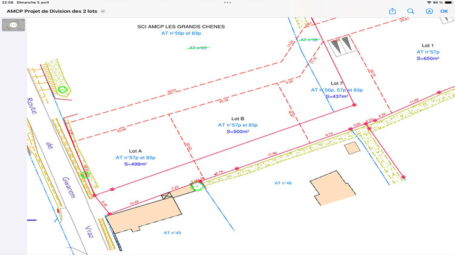This screenshot has height=255, width=455.
Task: Select the 'AT n°49' parcel label
Action: [172, 233]
